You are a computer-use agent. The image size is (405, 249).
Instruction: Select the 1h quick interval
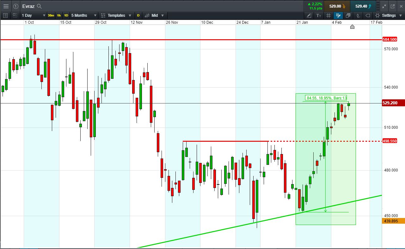pyautogui.click(x=59, y=15)
